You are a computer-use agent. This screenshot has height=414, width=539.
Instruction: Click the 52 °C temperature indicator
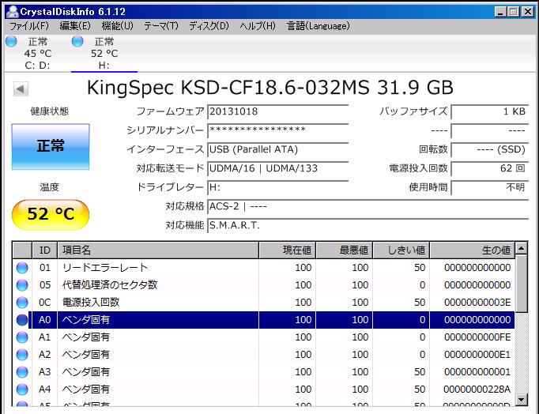pyautogui.click(x=51, y=214)
